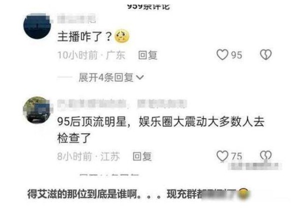The height and width of the screenshot is (208, 300).
Task: Open blurred username of first commenter
Action: point(76,19)
